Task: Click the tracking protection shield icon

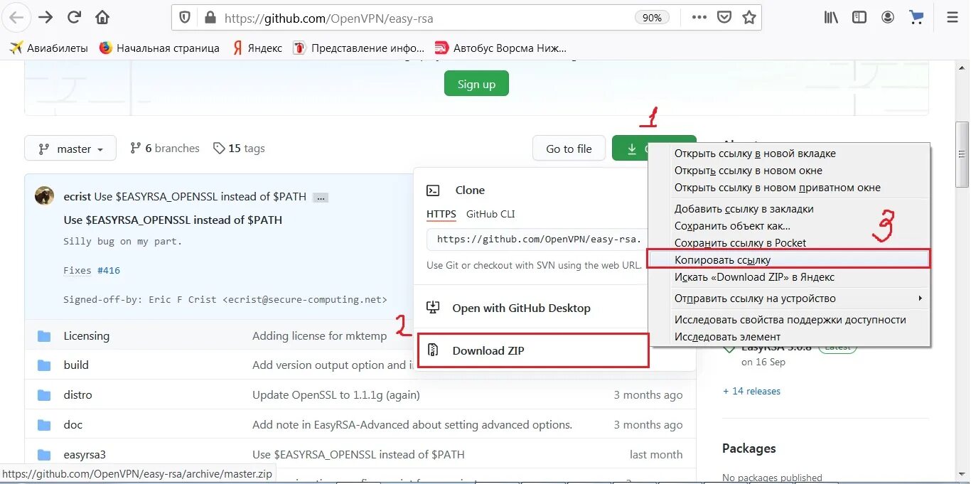Action: tap(185, 18)
